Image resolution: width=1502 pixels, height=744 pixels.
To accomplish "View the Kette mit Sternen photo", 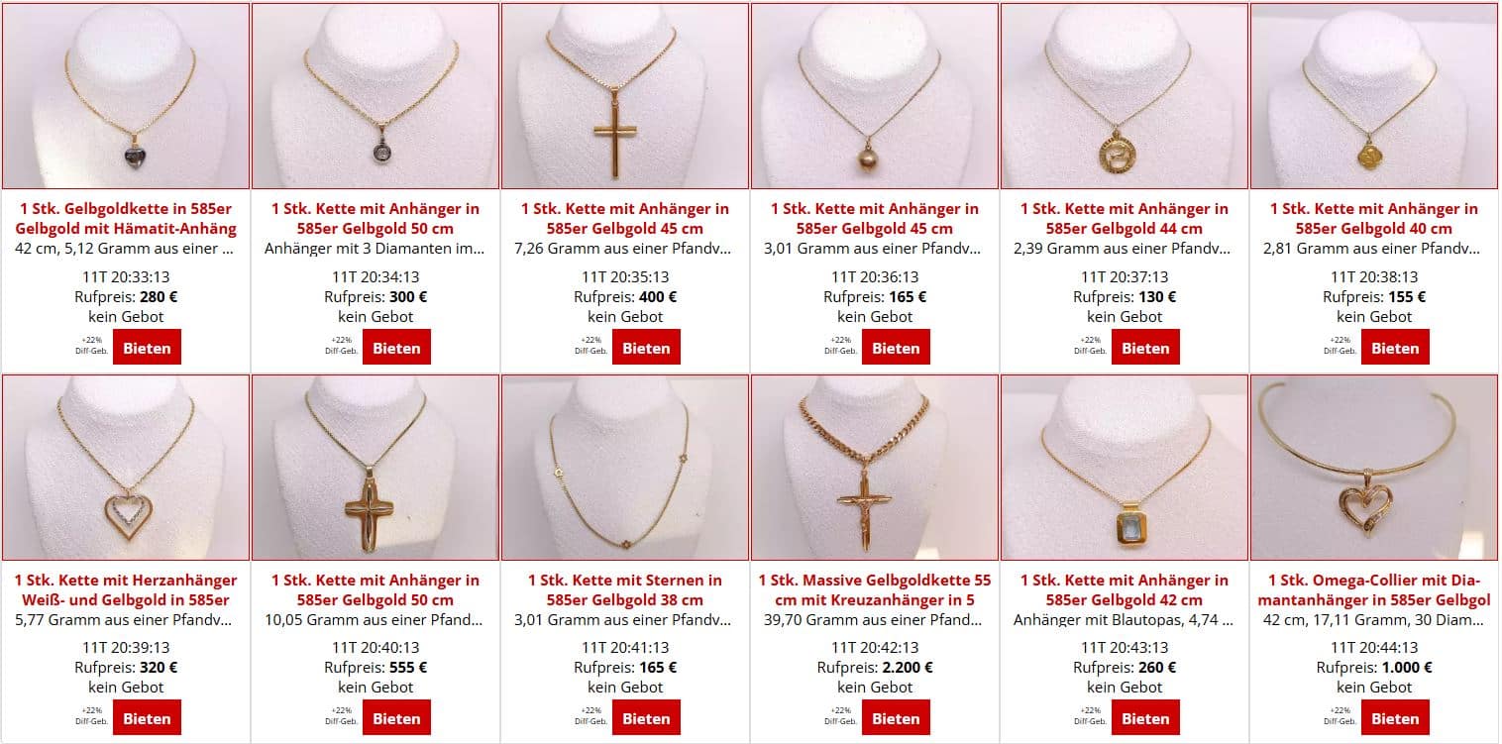I will (x=625, y=468).
